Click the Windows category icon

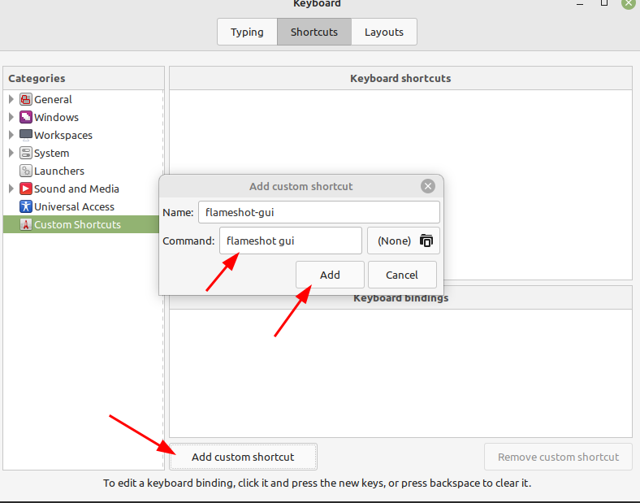point(25,118)
